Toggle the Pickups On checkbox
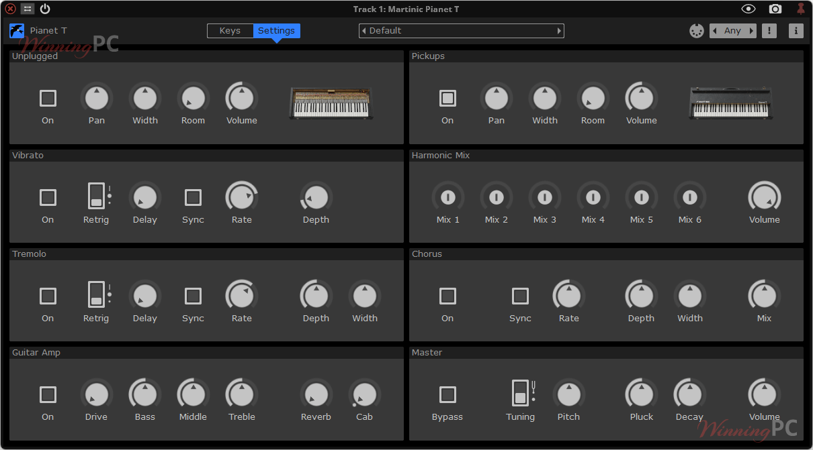The width and height of the screenshot is (813, 450). pos(447,99)
